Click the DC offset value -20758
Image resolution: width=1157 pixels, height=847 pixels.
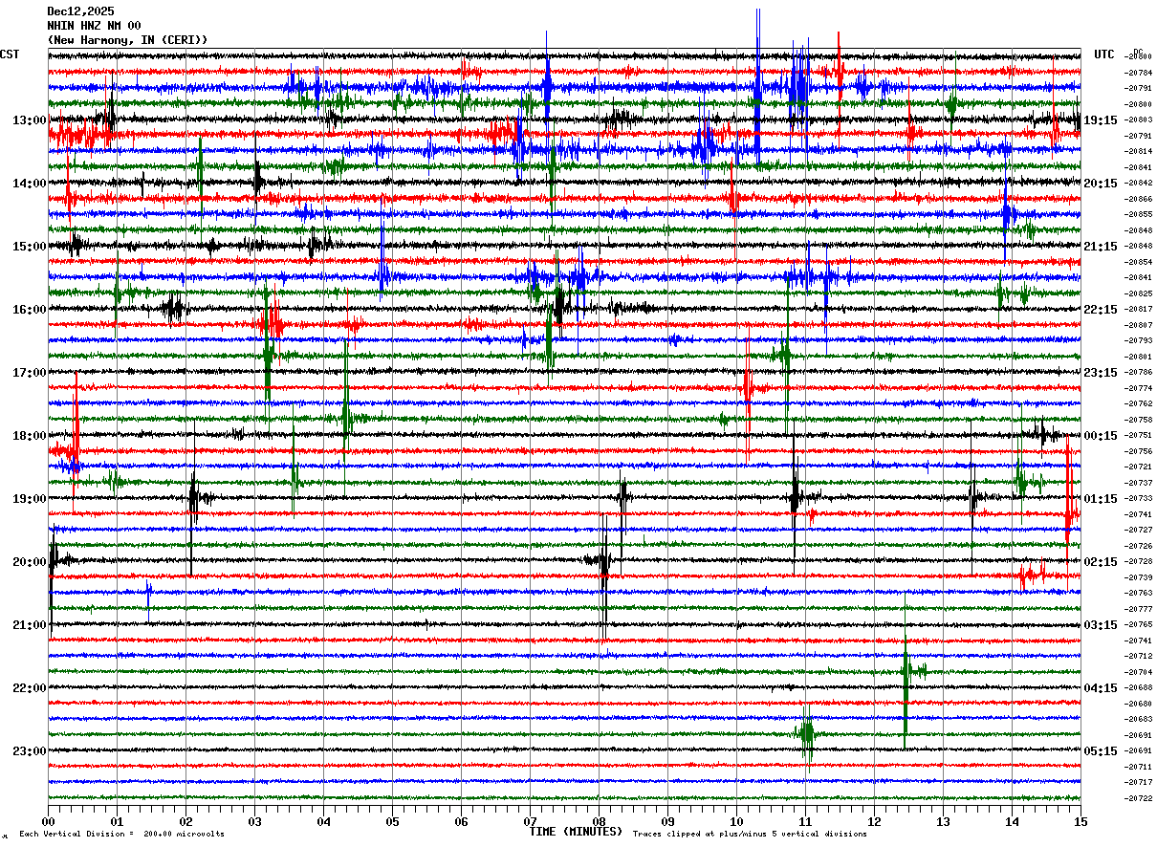1138,420
